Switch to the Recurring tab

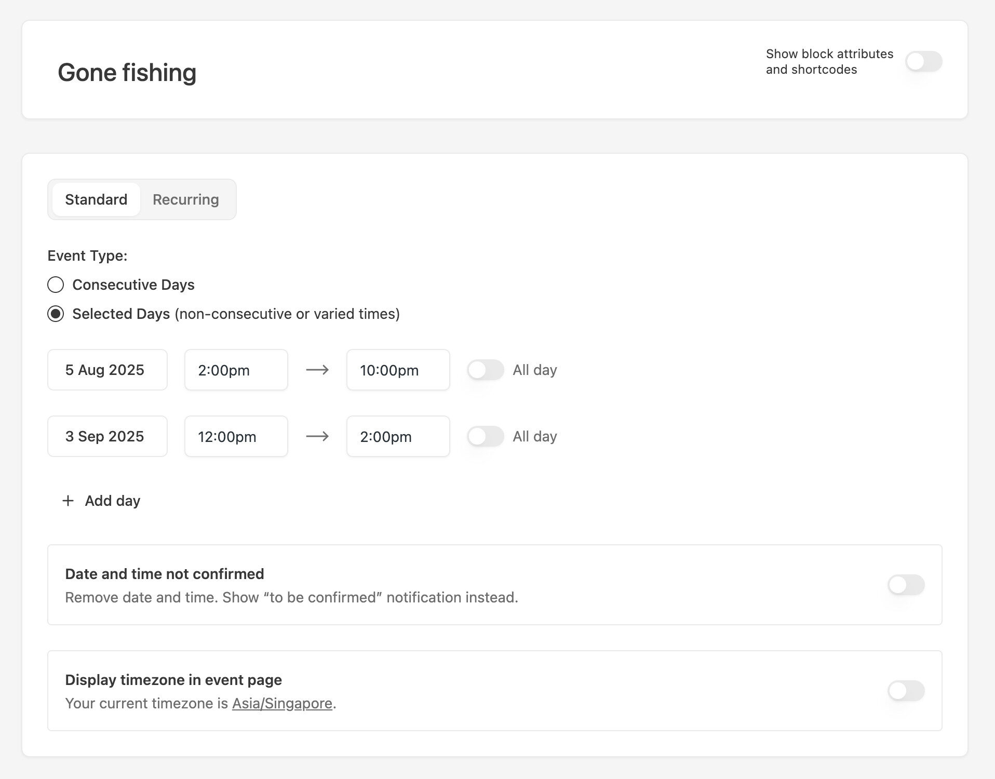[x=185, y=199]
